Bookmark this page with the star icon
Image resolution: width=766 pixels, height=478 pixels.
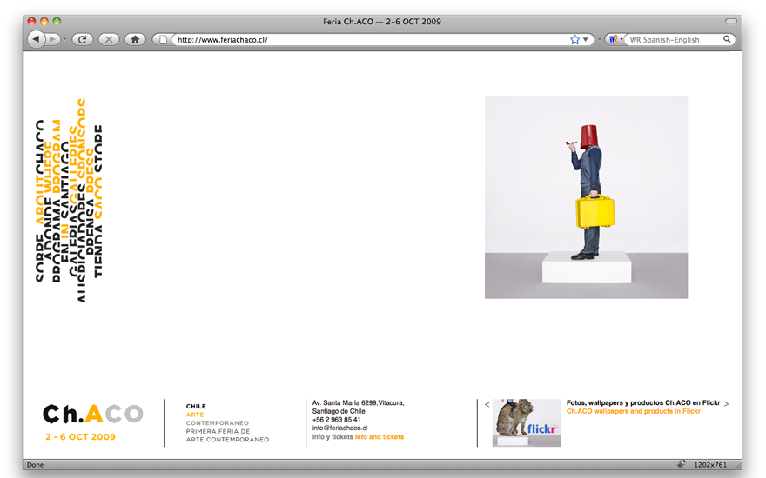pyautogui.click(x=574, y=39)
